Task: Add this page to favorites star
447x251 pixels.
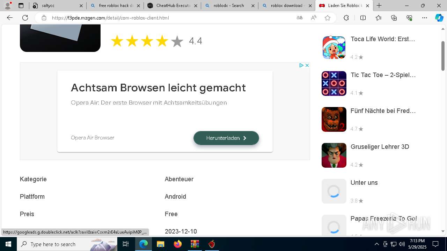Action: tap(328, 18)
